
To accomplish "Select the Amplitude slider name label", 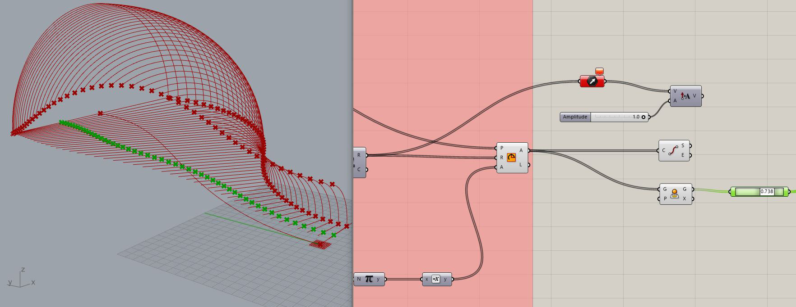I will pyautogui.click(x=575, y=117).
